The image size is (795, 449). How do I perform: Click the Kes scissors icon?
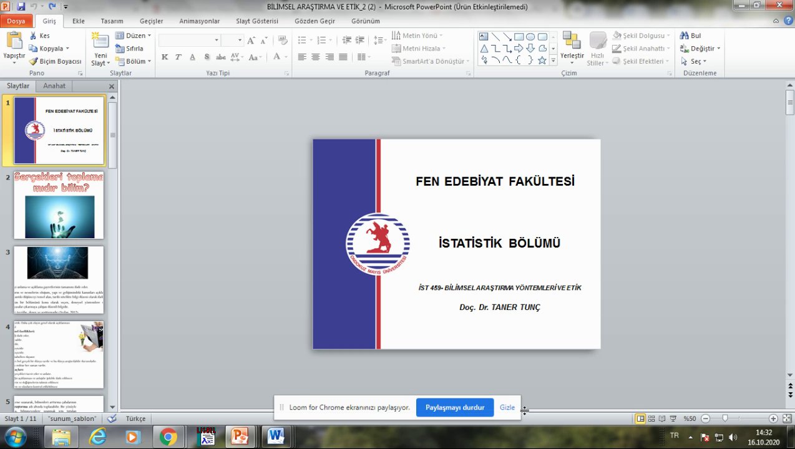(x=33, y=36)
